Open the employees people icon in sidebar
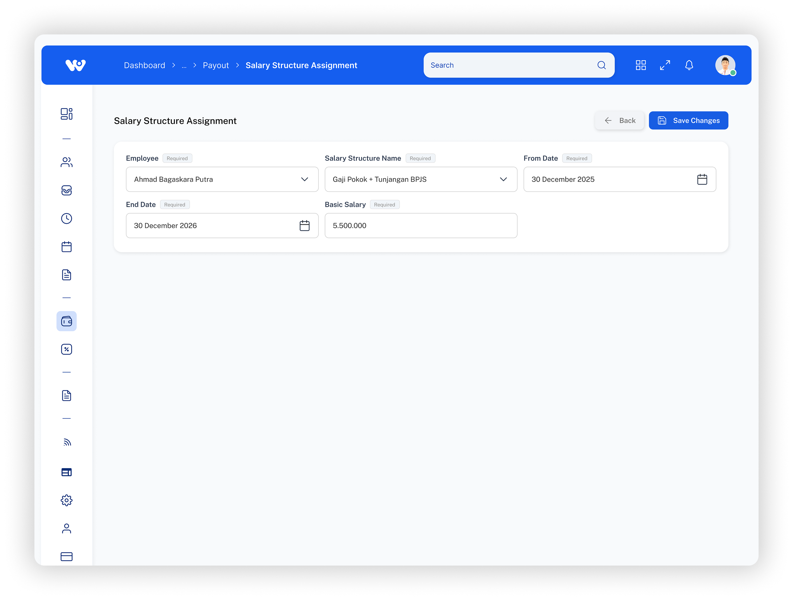This screenshot has width=793, height=600. 66,162
